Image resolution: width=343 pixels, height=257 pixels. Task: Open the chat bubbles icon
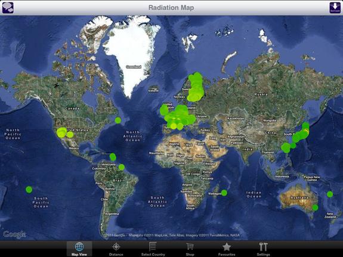tap(8, 8)
